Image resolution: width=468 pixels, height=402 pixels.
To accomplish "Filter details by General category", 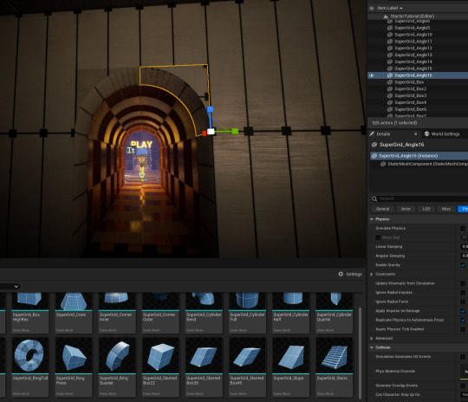I will coord(383,209).
